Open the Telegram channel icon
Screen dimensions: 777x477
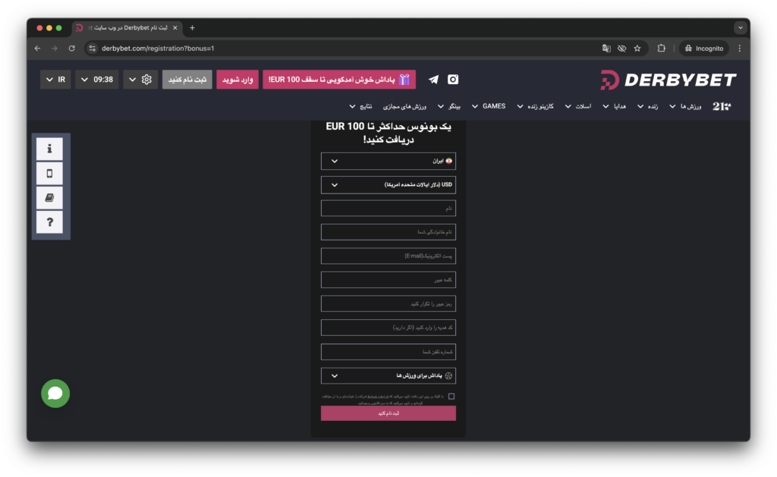[x=433, y=80]
